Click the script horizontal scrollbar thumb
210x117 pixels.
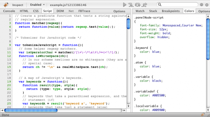click(31, 110)
